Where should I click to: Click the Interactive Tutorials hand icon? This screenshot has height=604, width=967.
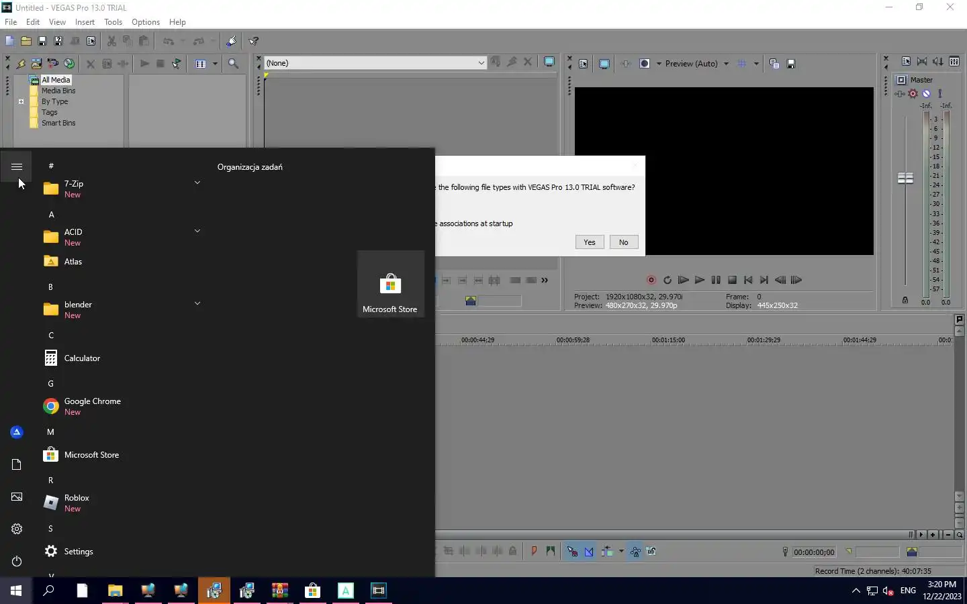231,41
